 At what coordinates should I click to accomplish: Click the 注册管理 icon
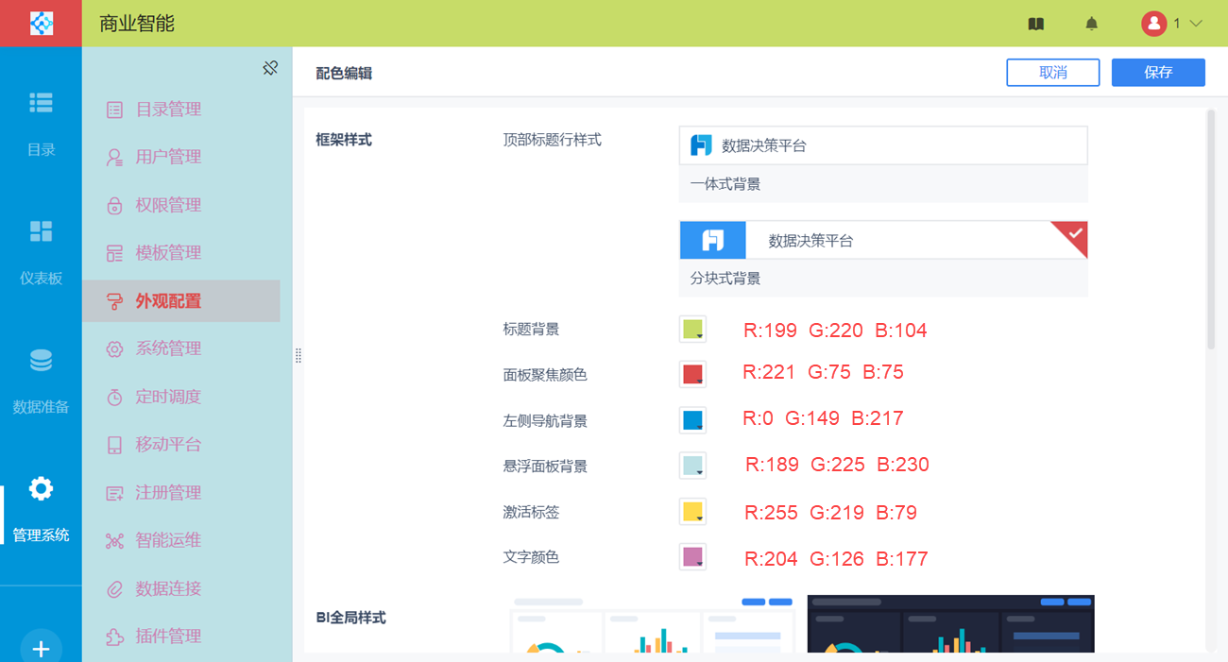tap(114, 493)
